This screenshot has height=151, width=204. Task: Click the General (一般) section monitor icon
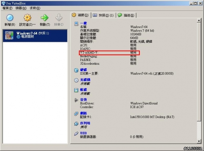coord(76,24)
